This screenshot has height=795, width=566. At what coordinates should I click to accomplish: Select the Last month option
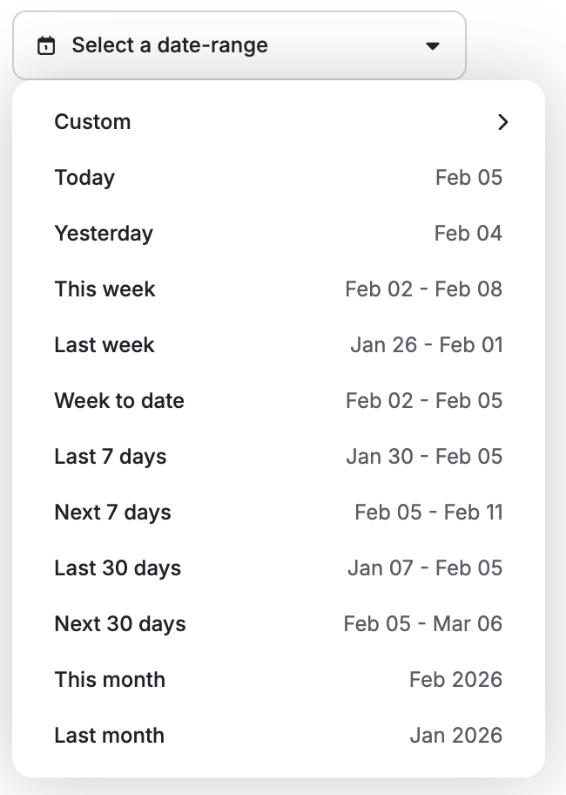point(109,736)
